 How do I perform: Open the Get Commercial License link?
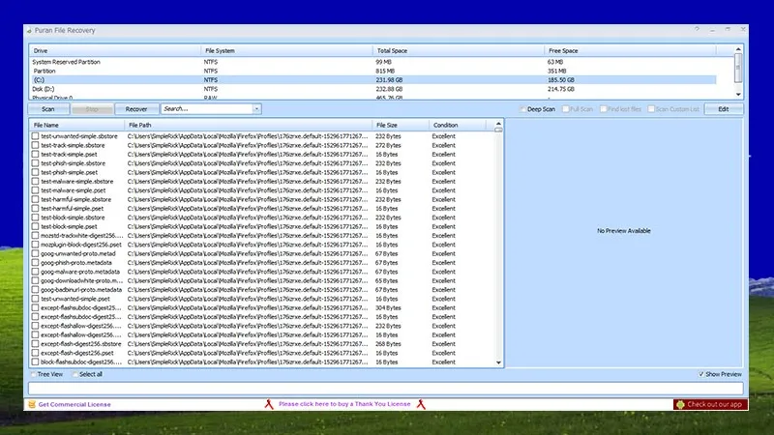tap(74, 404)
